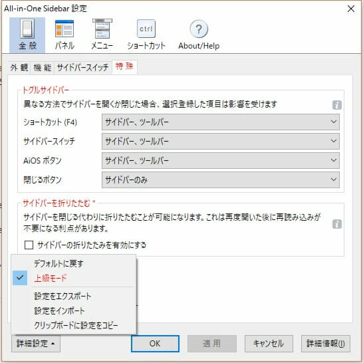Open 詳細情報(I) button
Viewport: 363px width, 363px height.
click(x=326, y=344)
